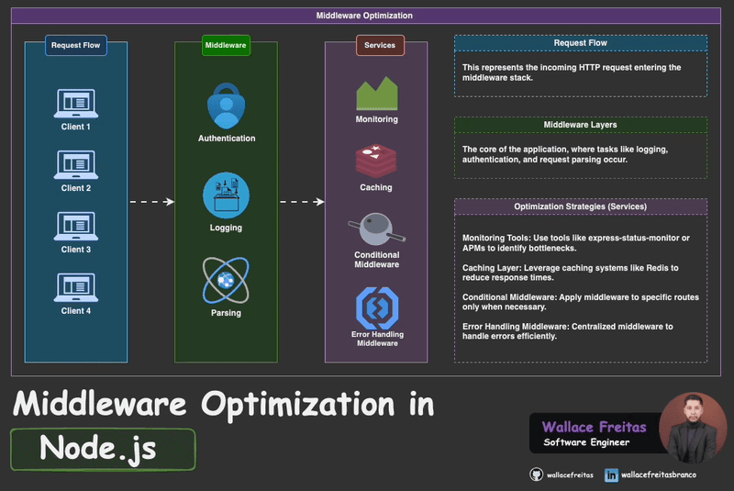The width and height of the screenshot is (734, 491).
Task: Select the Parsing atom icon
Action: pos(226,280)
